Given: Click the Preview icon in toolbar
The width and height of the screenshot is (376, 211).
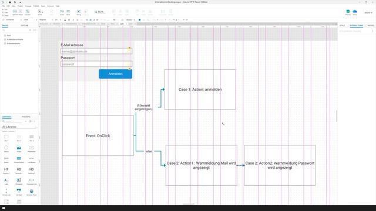Looking at the screenshot, I should point(348,12).
